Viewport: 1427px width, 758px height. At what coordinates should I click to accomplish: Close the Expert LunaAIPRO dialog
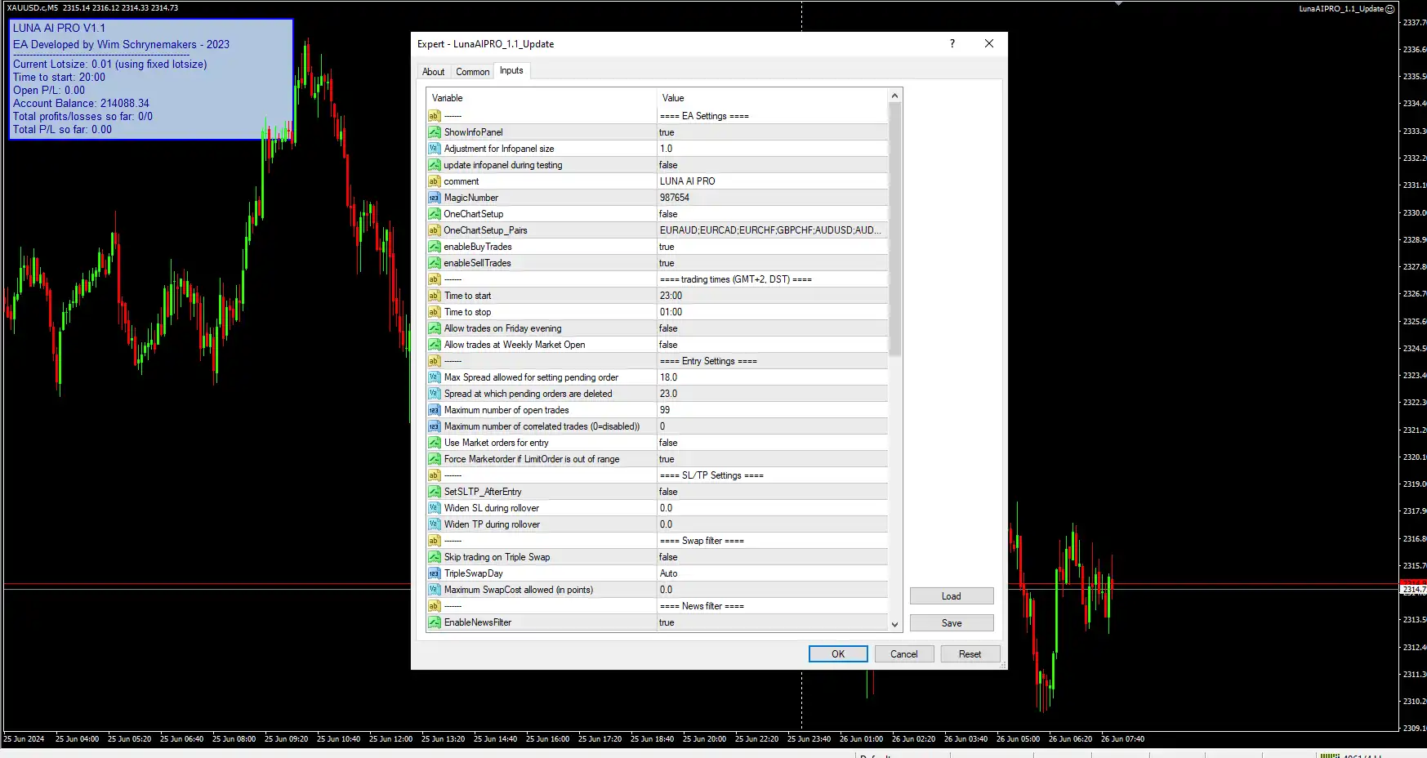(989, 43)
